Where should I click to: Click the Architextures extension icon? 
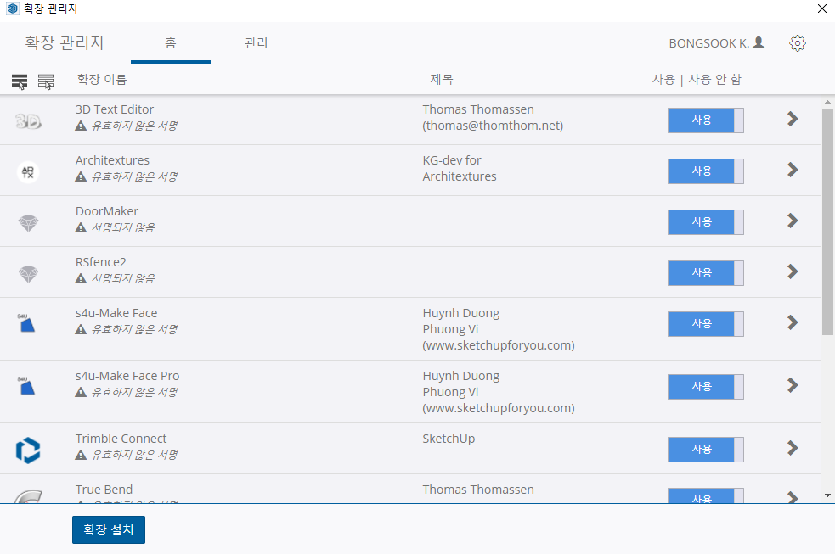pos(28,171)
